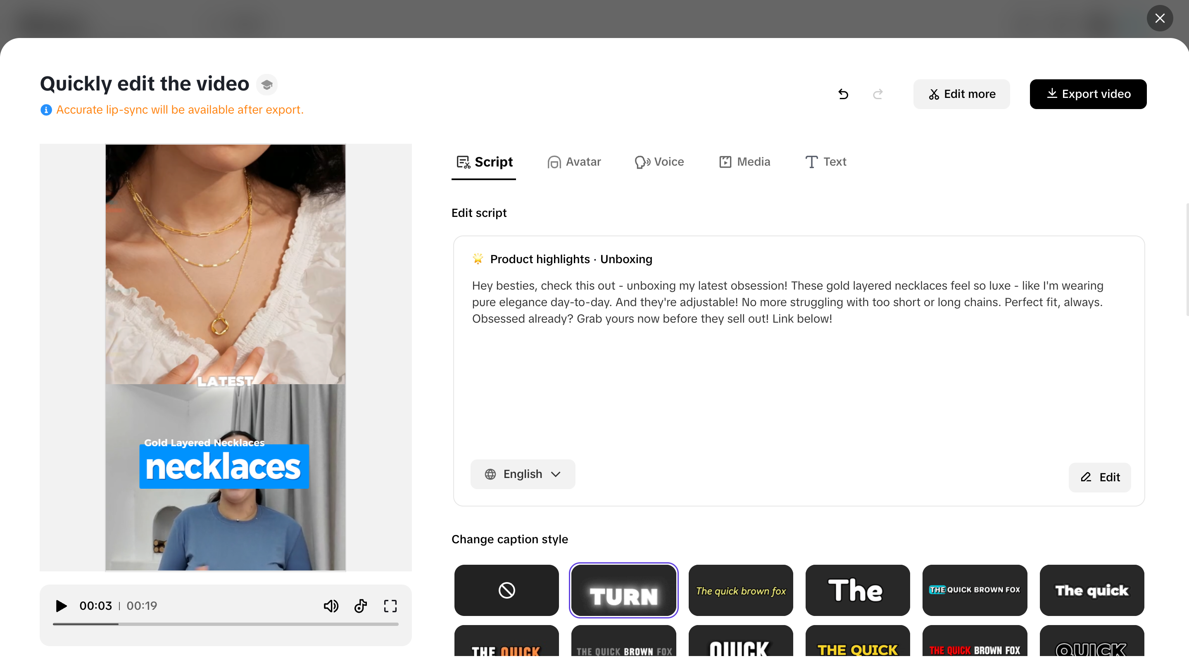Screen dimensions: 1189x661
Task: Open the Voice tab
Action: click(x=659, y=162)
